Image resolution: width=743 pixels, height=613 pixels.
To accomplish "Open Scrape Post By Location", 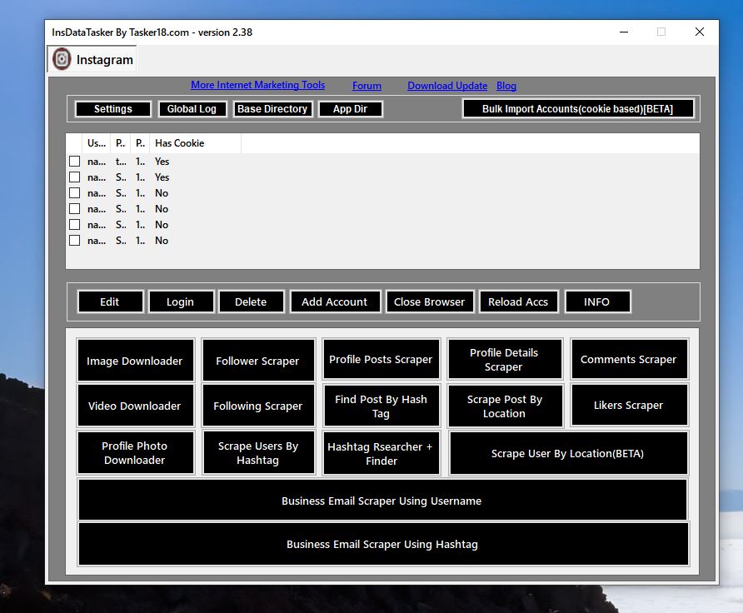I will click(505, 406).
